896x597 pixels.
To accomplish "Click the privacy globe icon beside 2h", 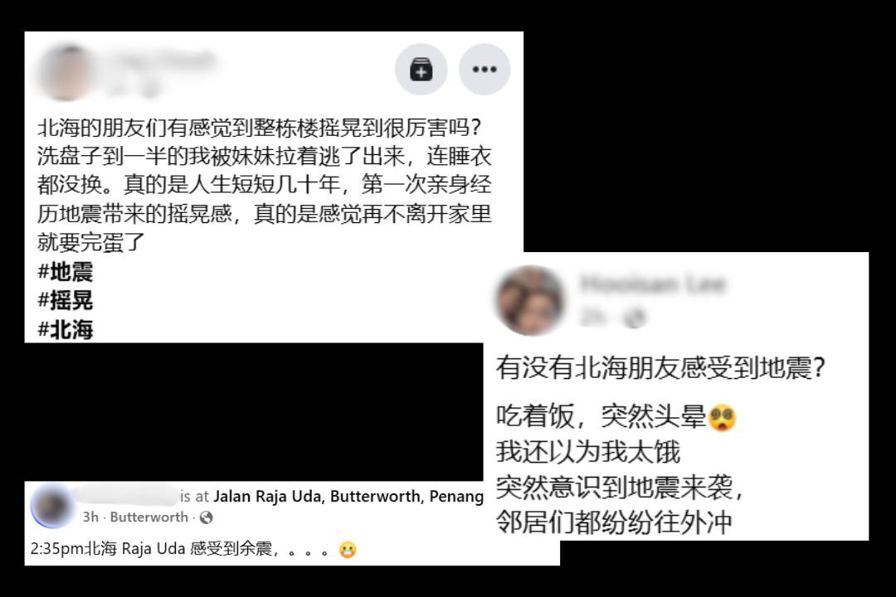I will coord(635,318).
